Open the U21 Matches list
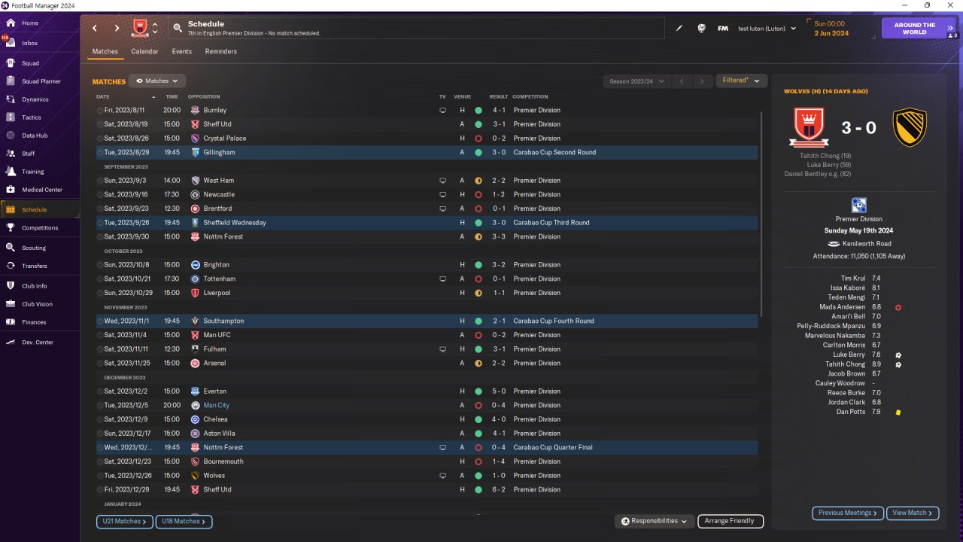 (x=125, y=521)
